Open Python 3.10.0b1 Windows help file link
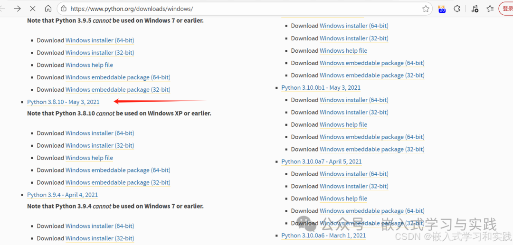 (x=343, y=124)
